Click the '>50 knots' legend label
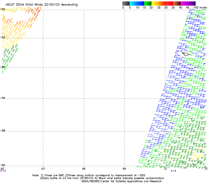 point(200,8)
